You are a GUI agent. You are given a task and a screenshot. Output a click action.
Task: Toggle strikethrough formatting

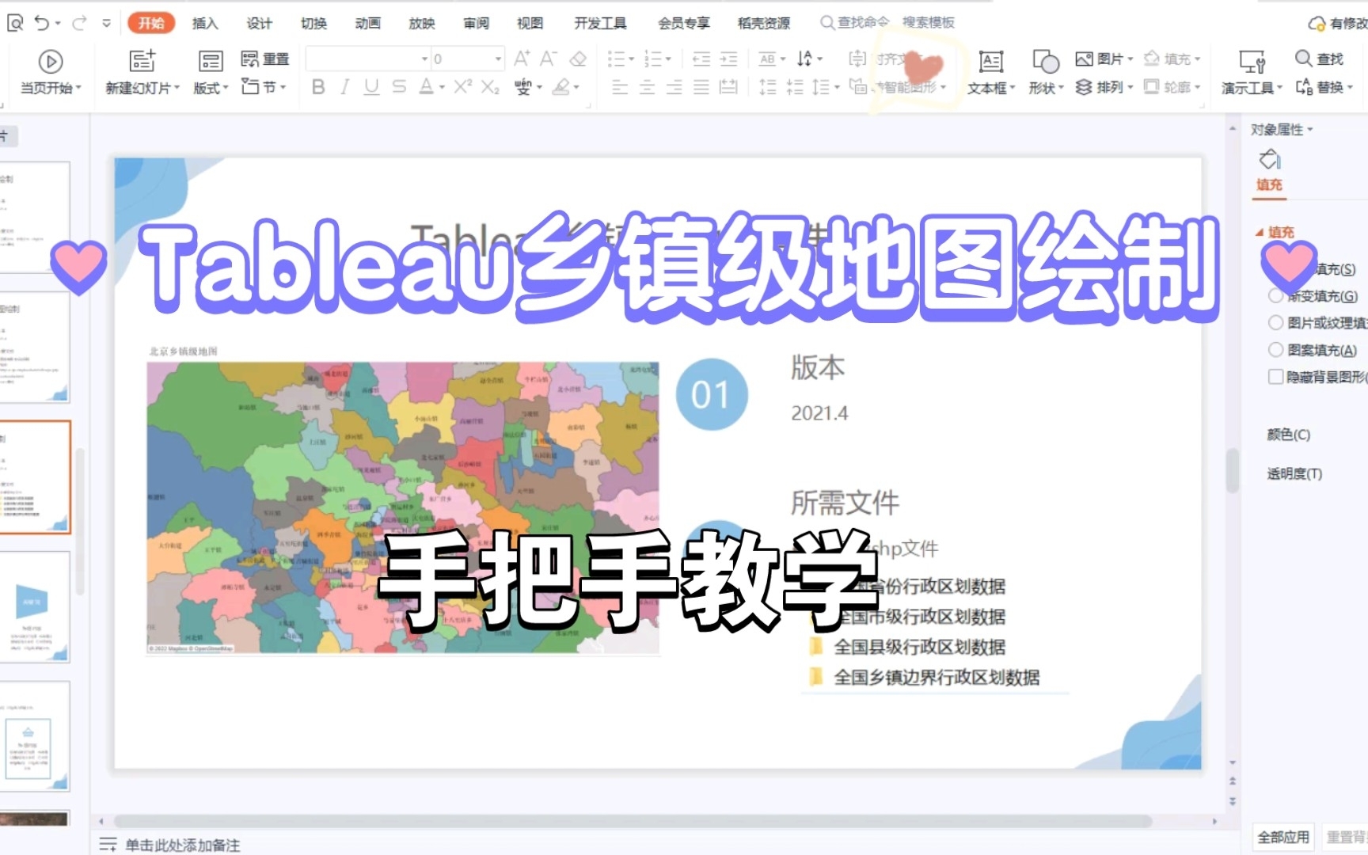(399, 87)
